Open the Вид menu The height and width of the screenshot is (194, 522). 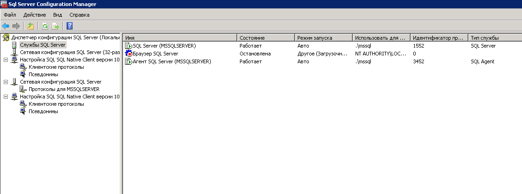click(58, 15)
